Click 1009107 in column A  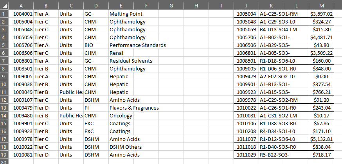point(21,100)
